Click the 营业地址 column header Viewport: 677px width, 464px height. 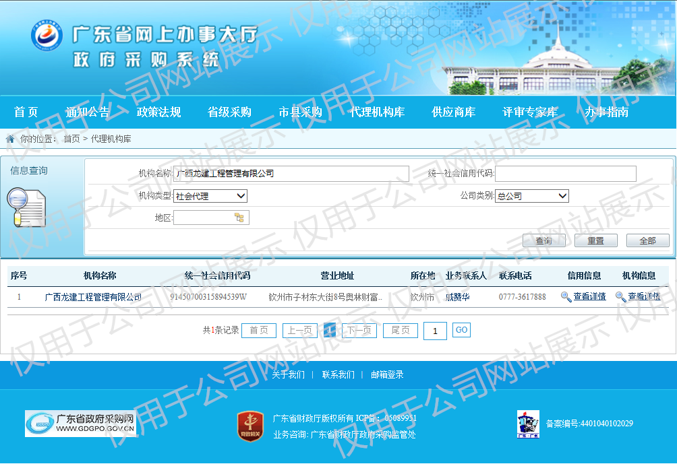[337, 275]
